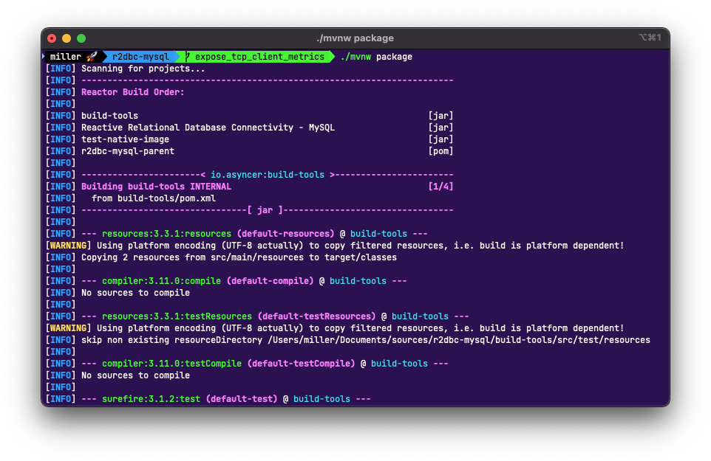Click 'compiler:3.11.0:testCompile' plugin text
The image size is (711, 461).
click(172, 364)
